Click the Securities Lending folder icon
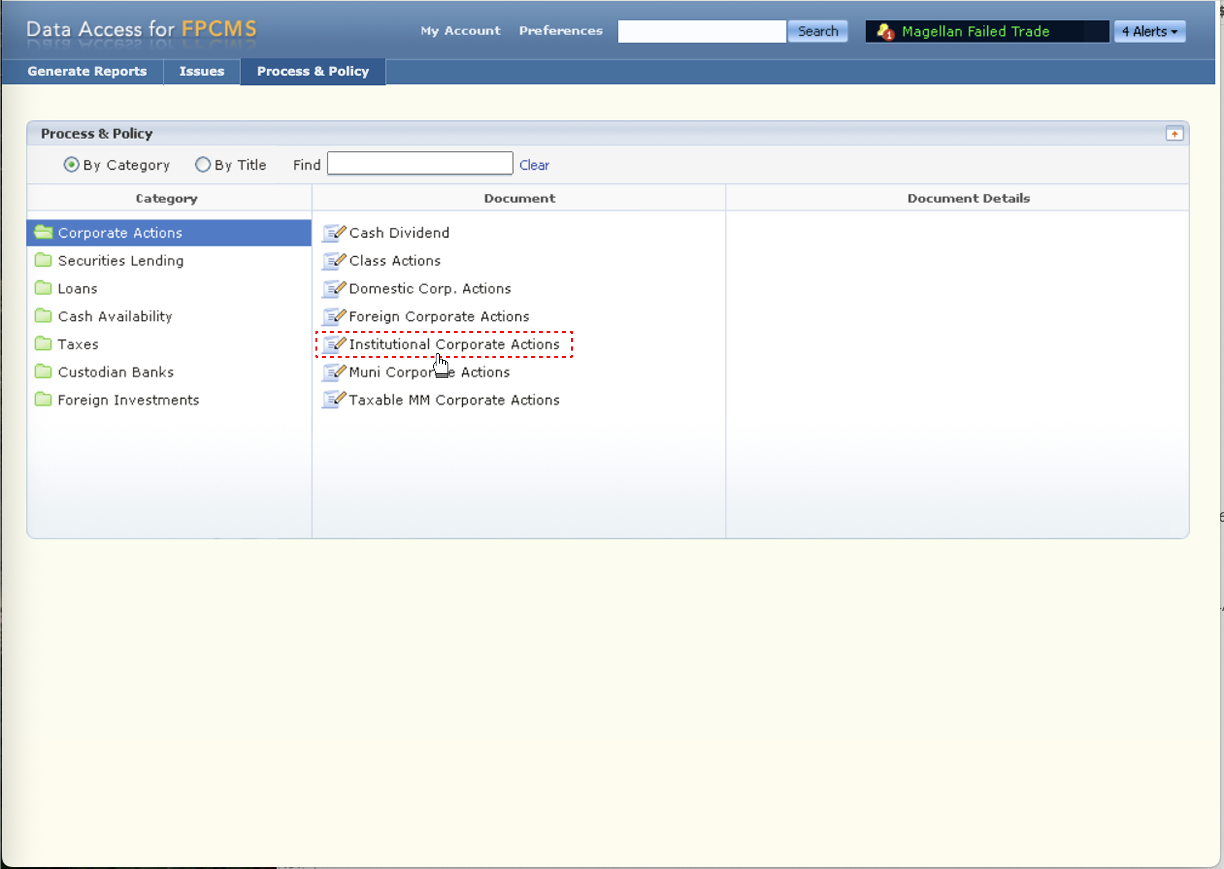The height and width of the screenshot is (869, 1224). point(43,260)
